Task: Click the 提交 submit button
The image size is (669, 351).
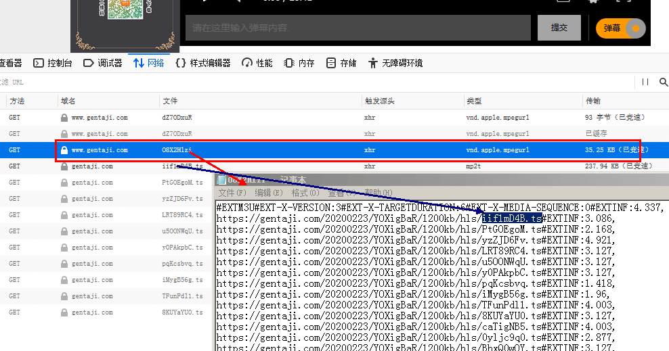Action: tap(559, 28)
